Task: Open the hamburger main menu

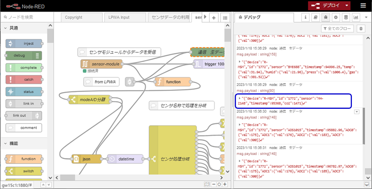Action: coord(363,5)
